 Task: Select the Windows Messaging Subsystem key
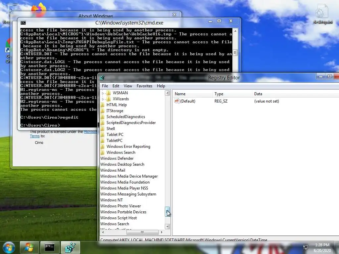[128, 194]
